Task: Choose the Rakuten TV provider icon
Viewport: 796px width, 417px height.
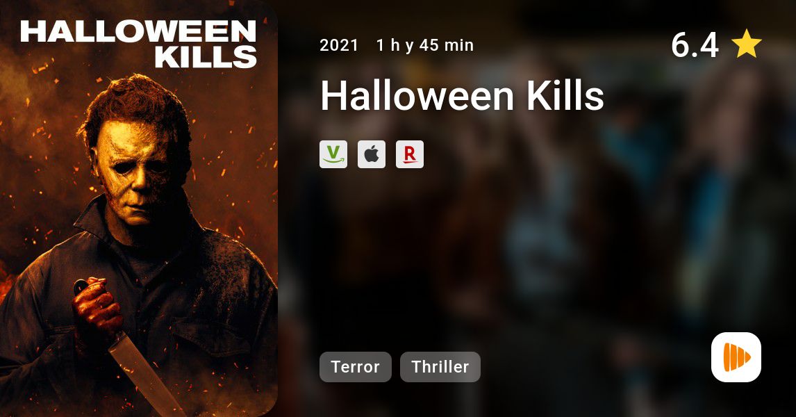Action: click(410, 154)
